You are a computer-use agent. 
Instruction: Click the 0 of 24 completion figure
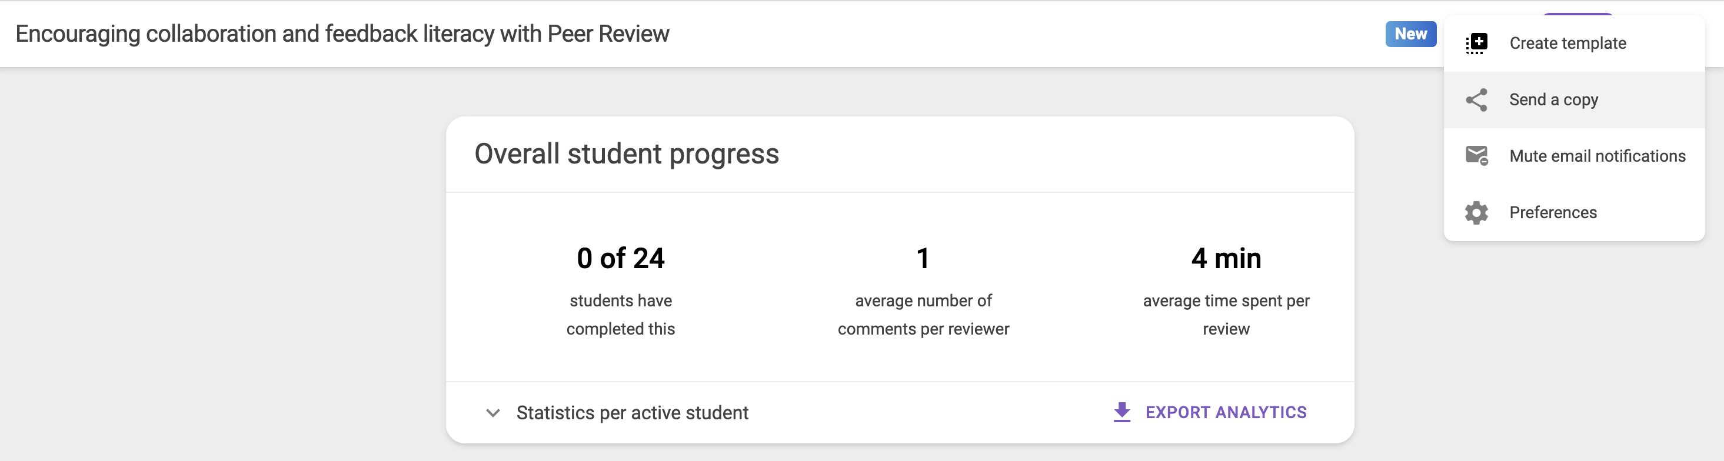pos(620,258)
